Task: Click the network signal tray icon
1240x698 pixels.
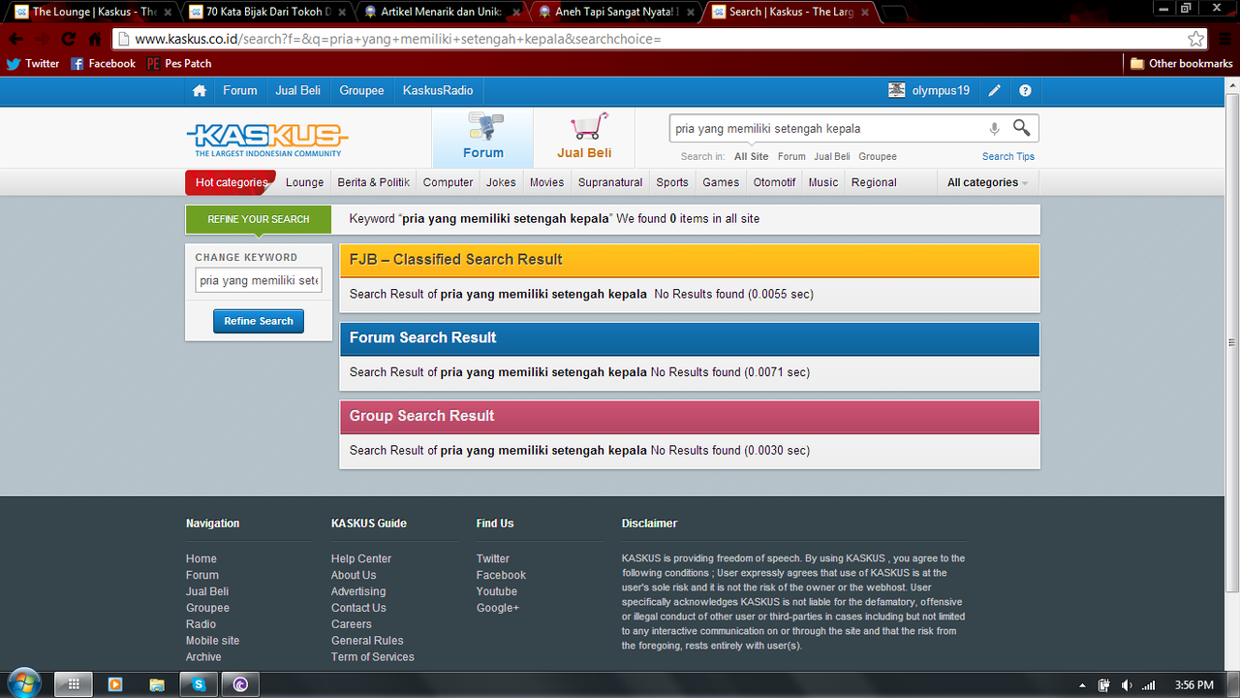Action: [1149, 685]
